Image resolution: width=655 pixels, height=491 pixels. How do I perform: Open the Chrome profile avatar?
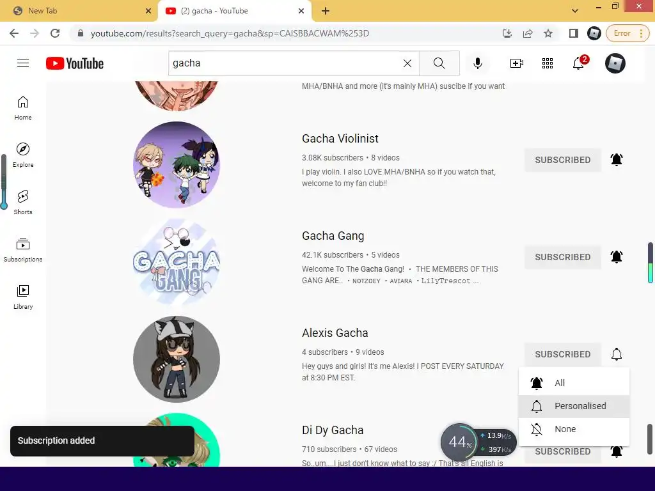[594, 33]
